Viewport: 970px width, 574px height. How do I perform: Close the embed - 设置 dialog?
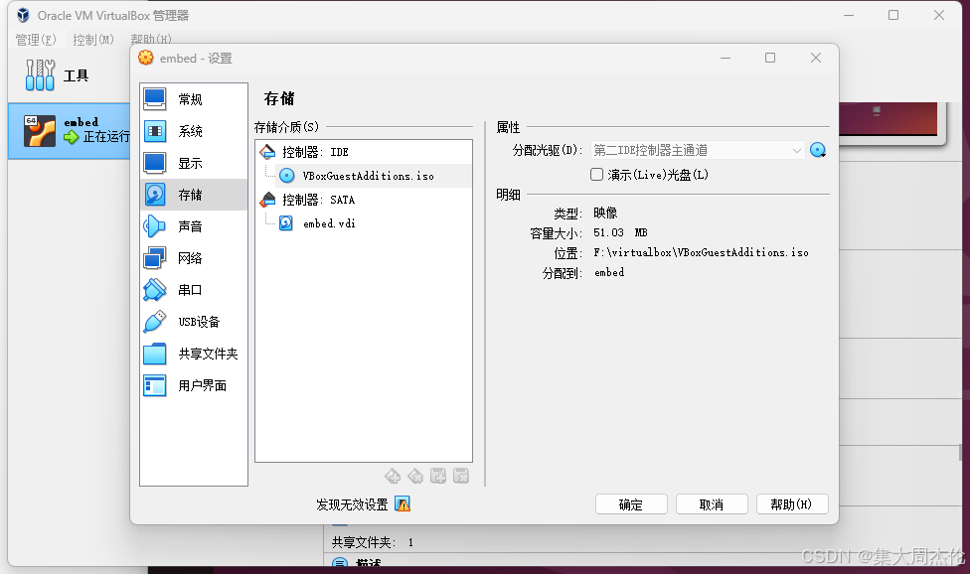816,58
